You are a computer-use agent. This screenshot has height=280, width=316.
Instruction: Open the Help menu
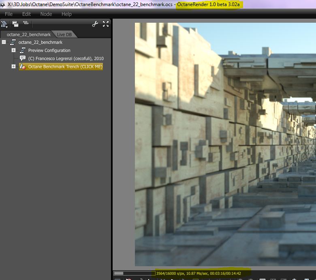pyautogui.click(x=66, y=14)
